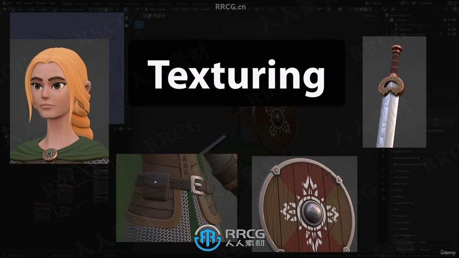Select the Cursor tool in the viewport toolbar

(139, 33)
